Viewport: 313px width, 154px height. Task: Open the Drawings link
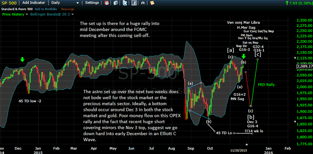[x=67, y=9]
